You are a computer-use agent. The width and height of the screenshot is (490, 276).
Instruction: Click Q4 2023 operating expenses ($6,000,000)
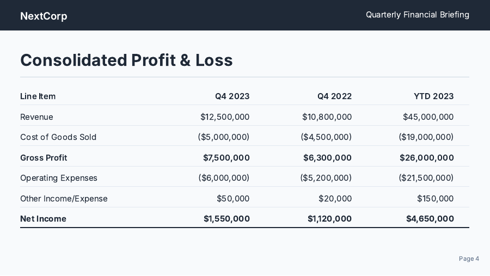click(224, 178)
